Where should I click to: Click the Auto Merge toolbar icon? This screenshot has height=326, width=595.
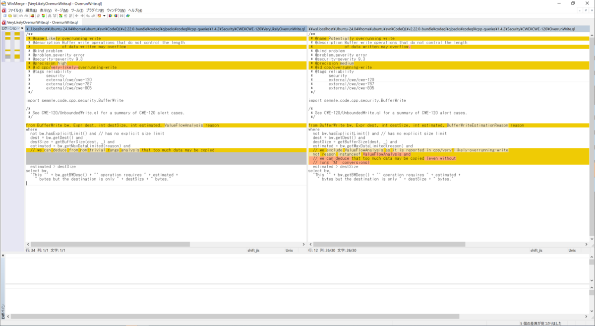point(121,15)
